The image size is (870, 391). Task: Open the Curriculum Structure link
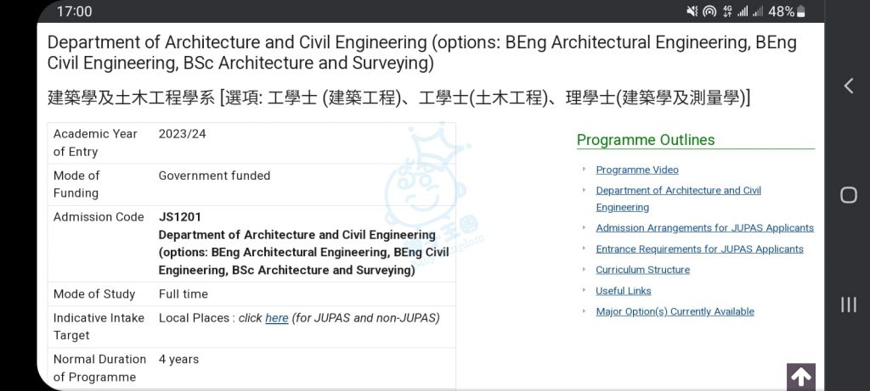coord(642,270)
